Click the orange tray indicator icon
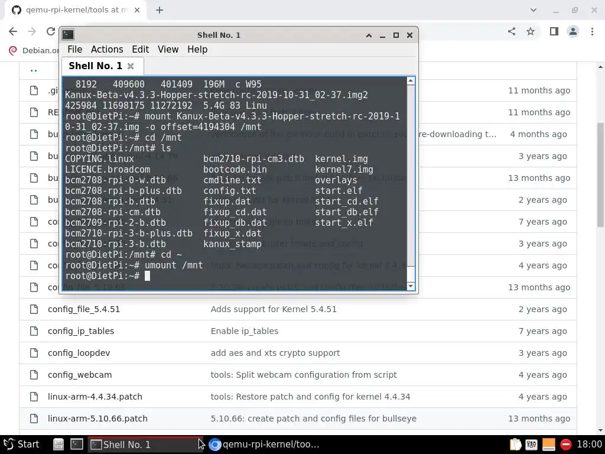 (548, 445)
